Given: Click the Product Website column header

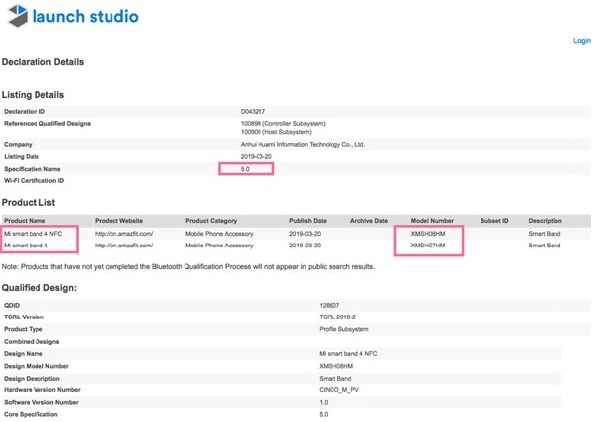Looking at the screenshot, I should coord(121,220).
